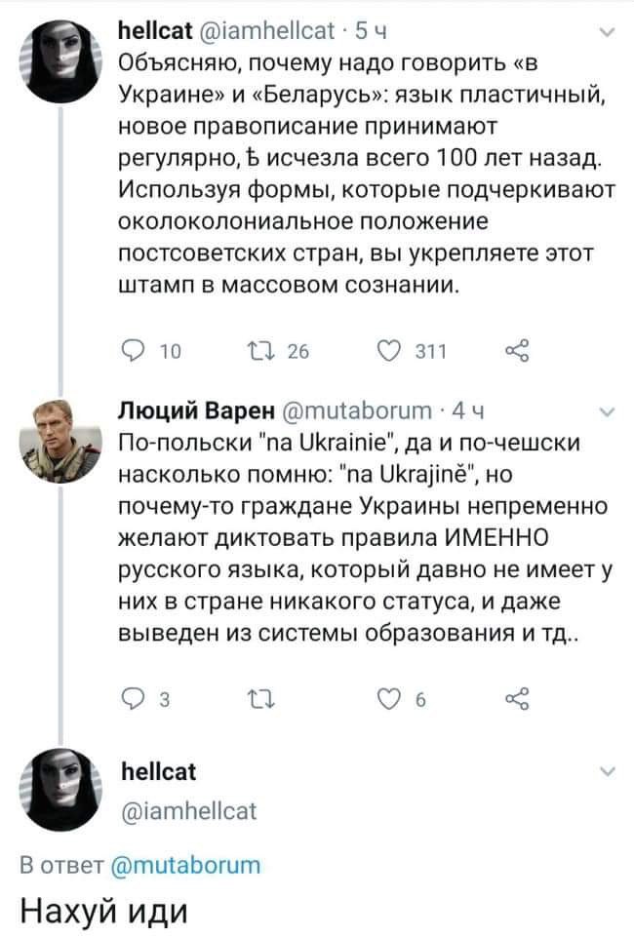The width and height of the screenshot is (634, 936).
Task: Open options chevron on Люций Варен's tweet
Action: 608,411
